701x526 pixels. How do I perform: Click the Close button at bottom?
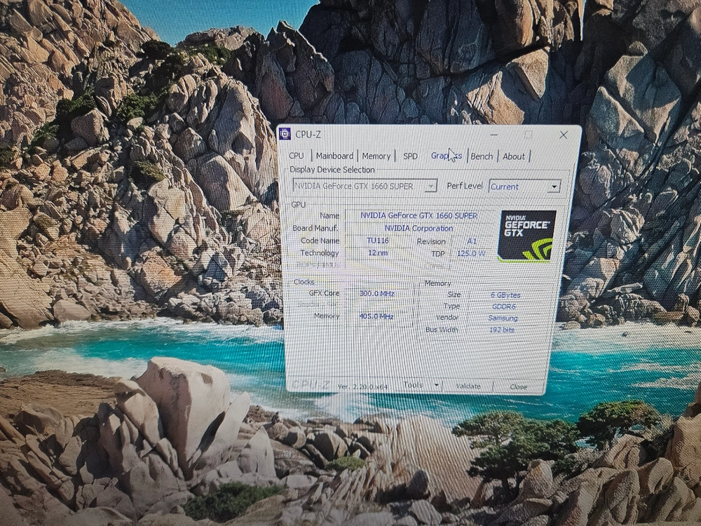(x=518, y=386)
